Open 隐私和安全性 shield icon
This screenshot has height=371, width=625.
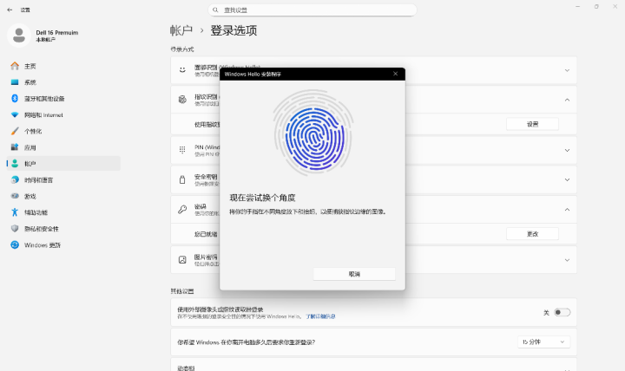[15, 229]
